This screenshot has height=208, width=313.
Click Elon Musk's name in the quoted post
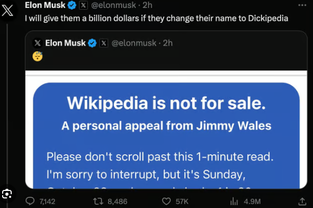coord(65,43)
